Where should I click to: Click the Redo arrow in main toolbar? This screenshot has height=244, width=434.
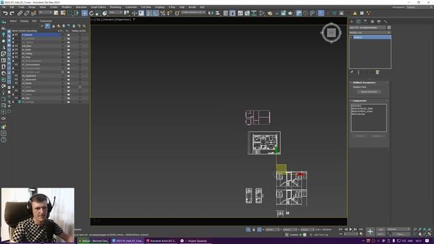click(12, 13)
